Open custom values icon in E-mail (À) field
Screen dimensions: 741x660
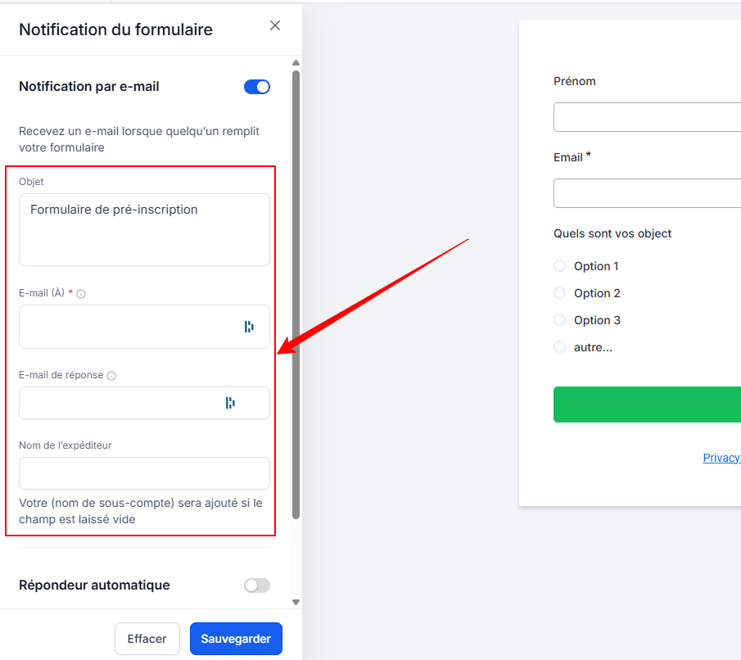(249, 327)
